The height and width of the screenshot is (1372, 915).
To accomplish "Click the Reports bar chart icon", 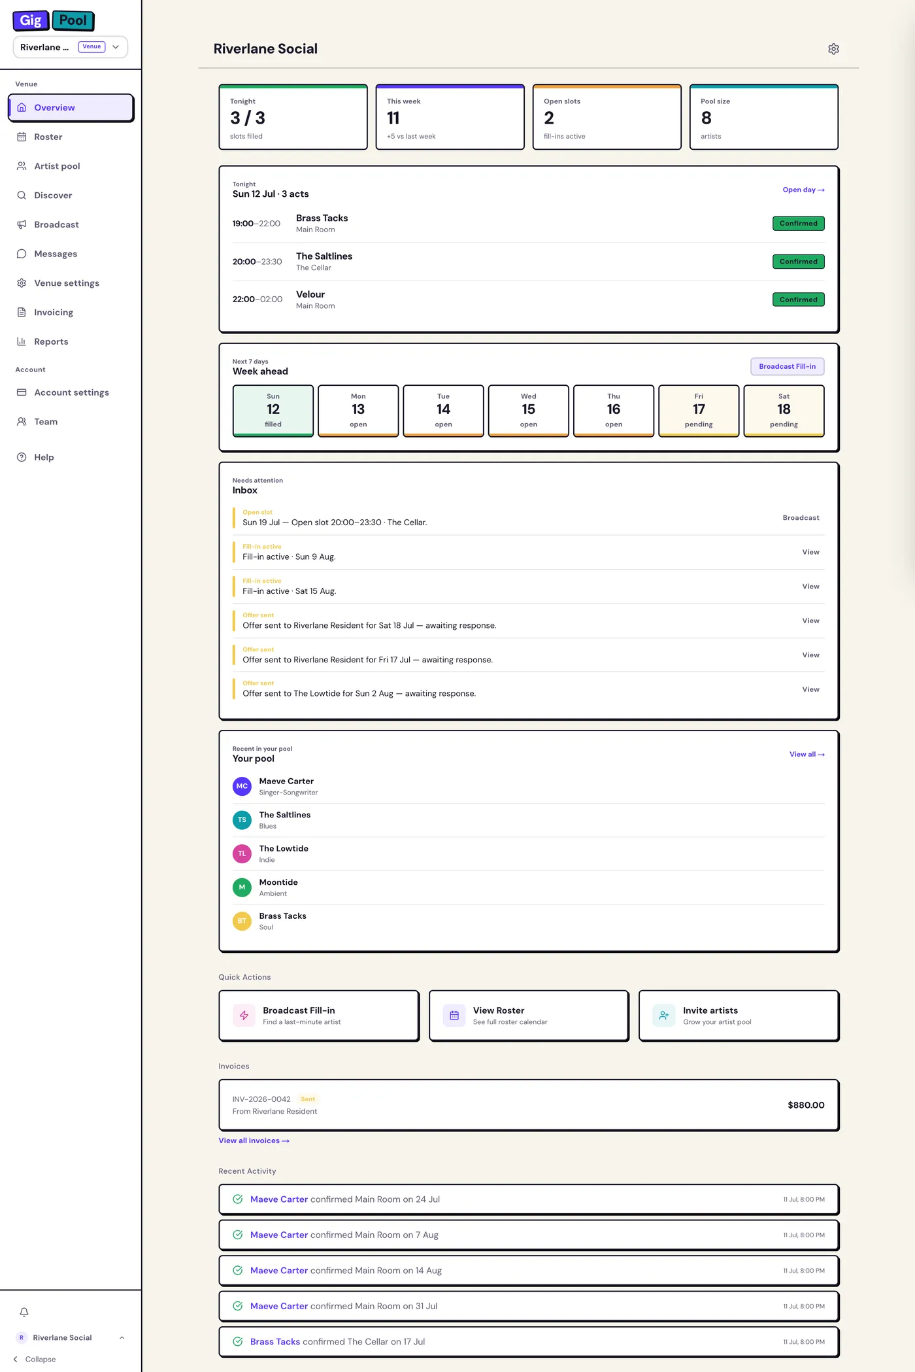I will coord(22,341).
